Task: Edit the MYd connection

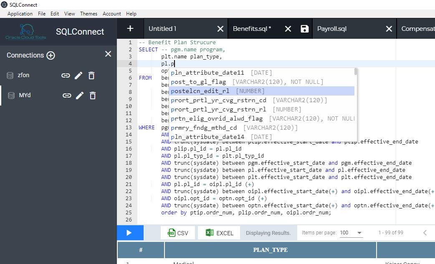Action: pos(80,96)
